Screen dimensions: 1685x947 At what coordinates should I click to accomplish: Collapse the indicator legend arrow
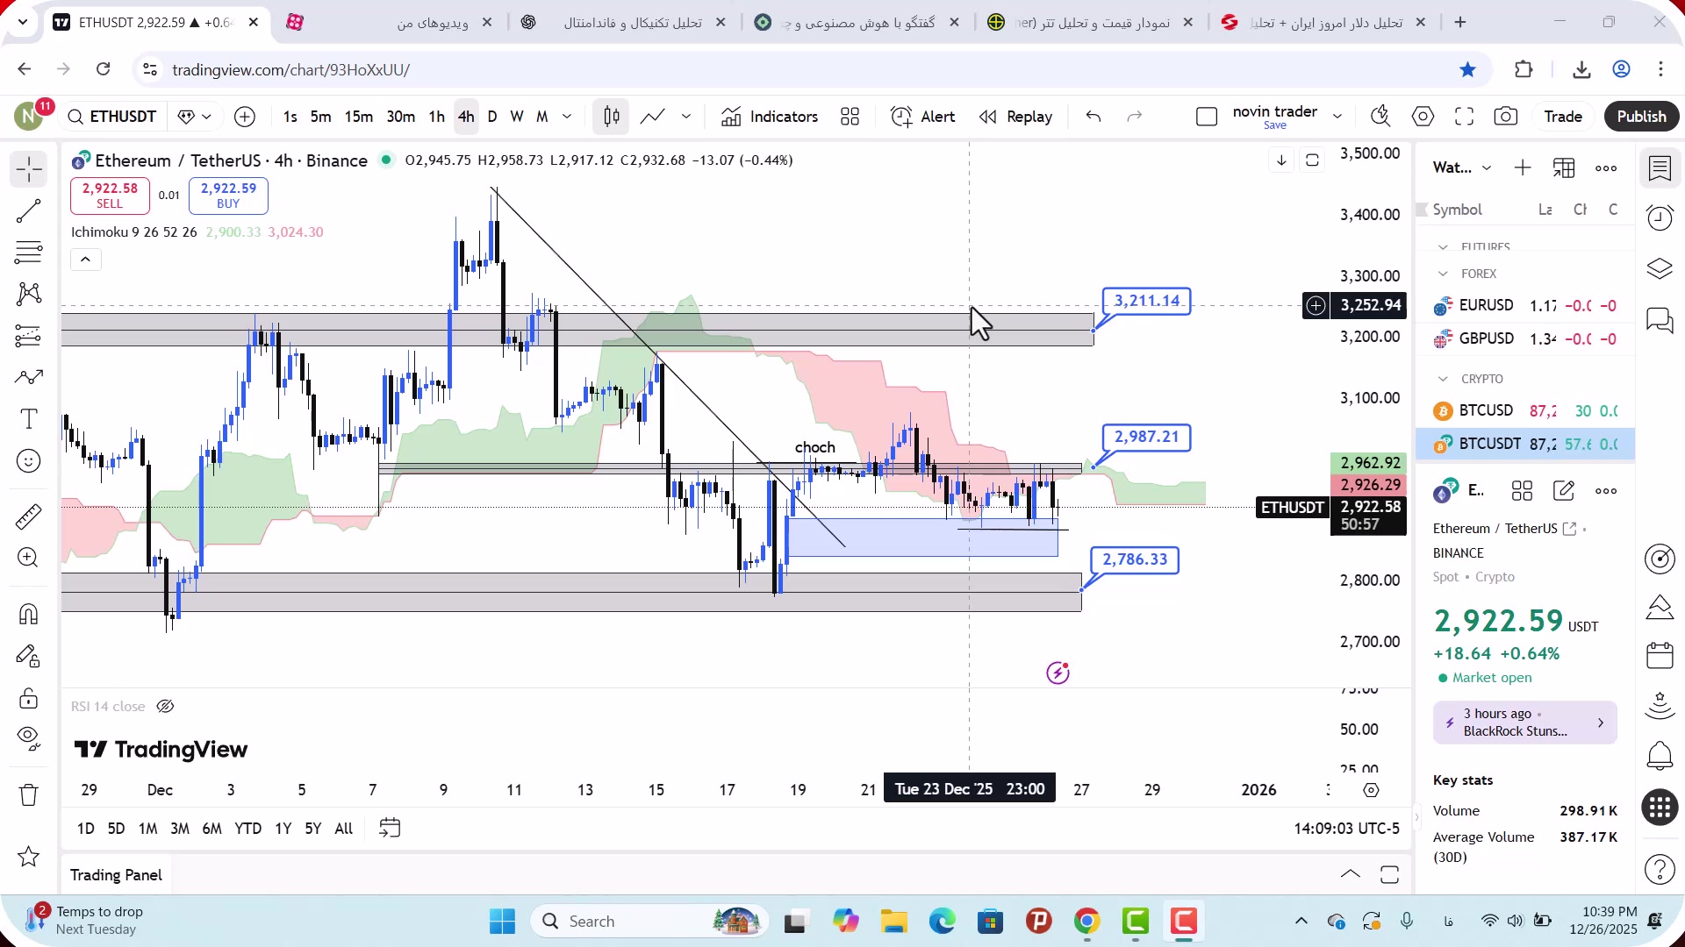pyautogui.click(x=85, y=260)
